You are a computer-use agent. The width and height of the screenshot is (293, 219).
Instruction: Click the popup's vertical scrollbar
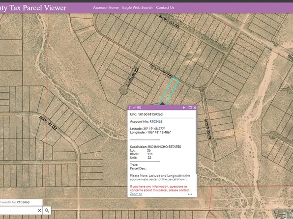point(196,142)
